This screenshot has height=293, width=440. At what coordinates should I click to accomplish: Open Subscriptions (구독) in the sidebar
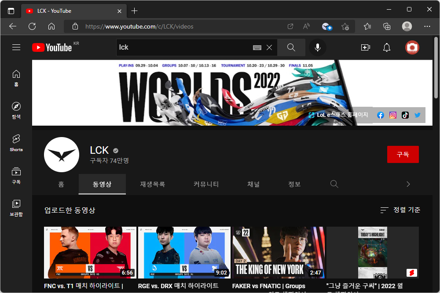[16, 175]
